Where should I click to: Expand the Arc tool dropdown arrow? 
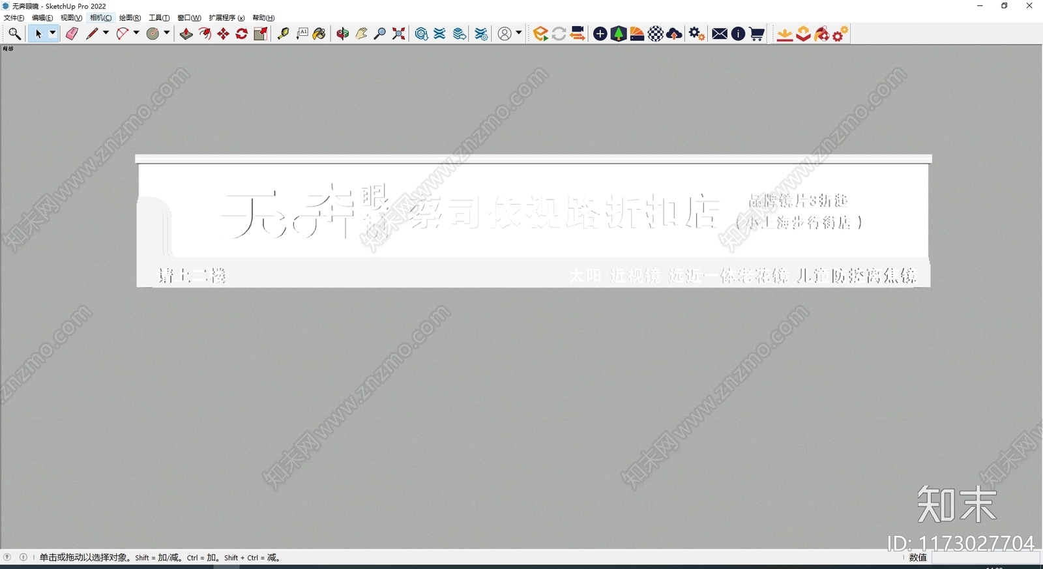136,33
